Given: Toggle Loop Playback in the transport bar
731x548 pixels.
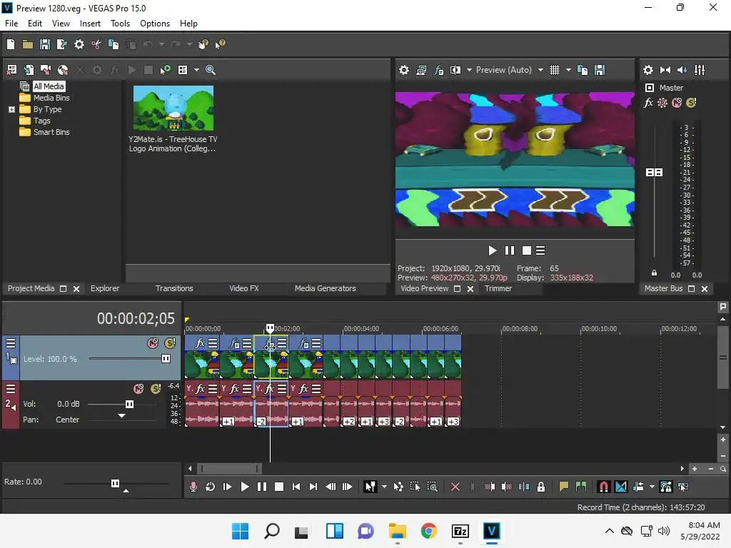Looking at the screenshot, I should 211,487.
